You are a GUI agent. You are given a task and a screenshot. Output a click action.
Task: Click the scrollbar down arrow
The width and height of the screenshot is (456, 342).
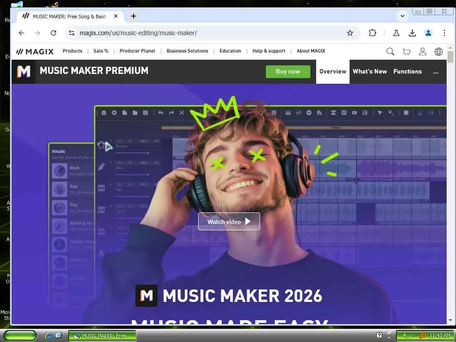coord(450,320)
